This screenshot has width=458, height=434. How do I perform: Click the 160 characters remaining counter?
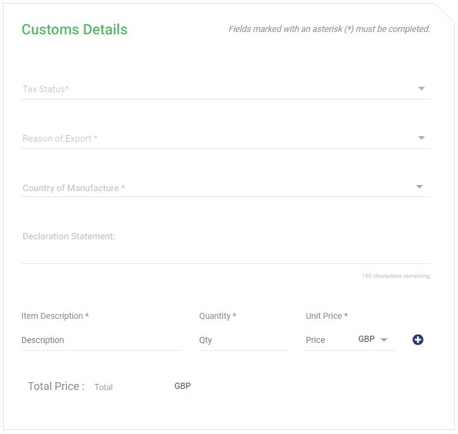(396, 276)
